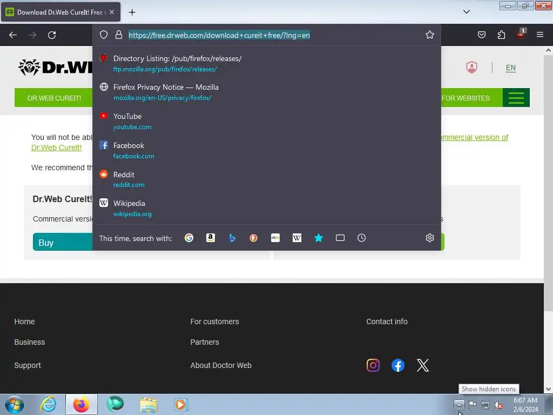
Task: Search this time with Google
Action: coord(189,238)
